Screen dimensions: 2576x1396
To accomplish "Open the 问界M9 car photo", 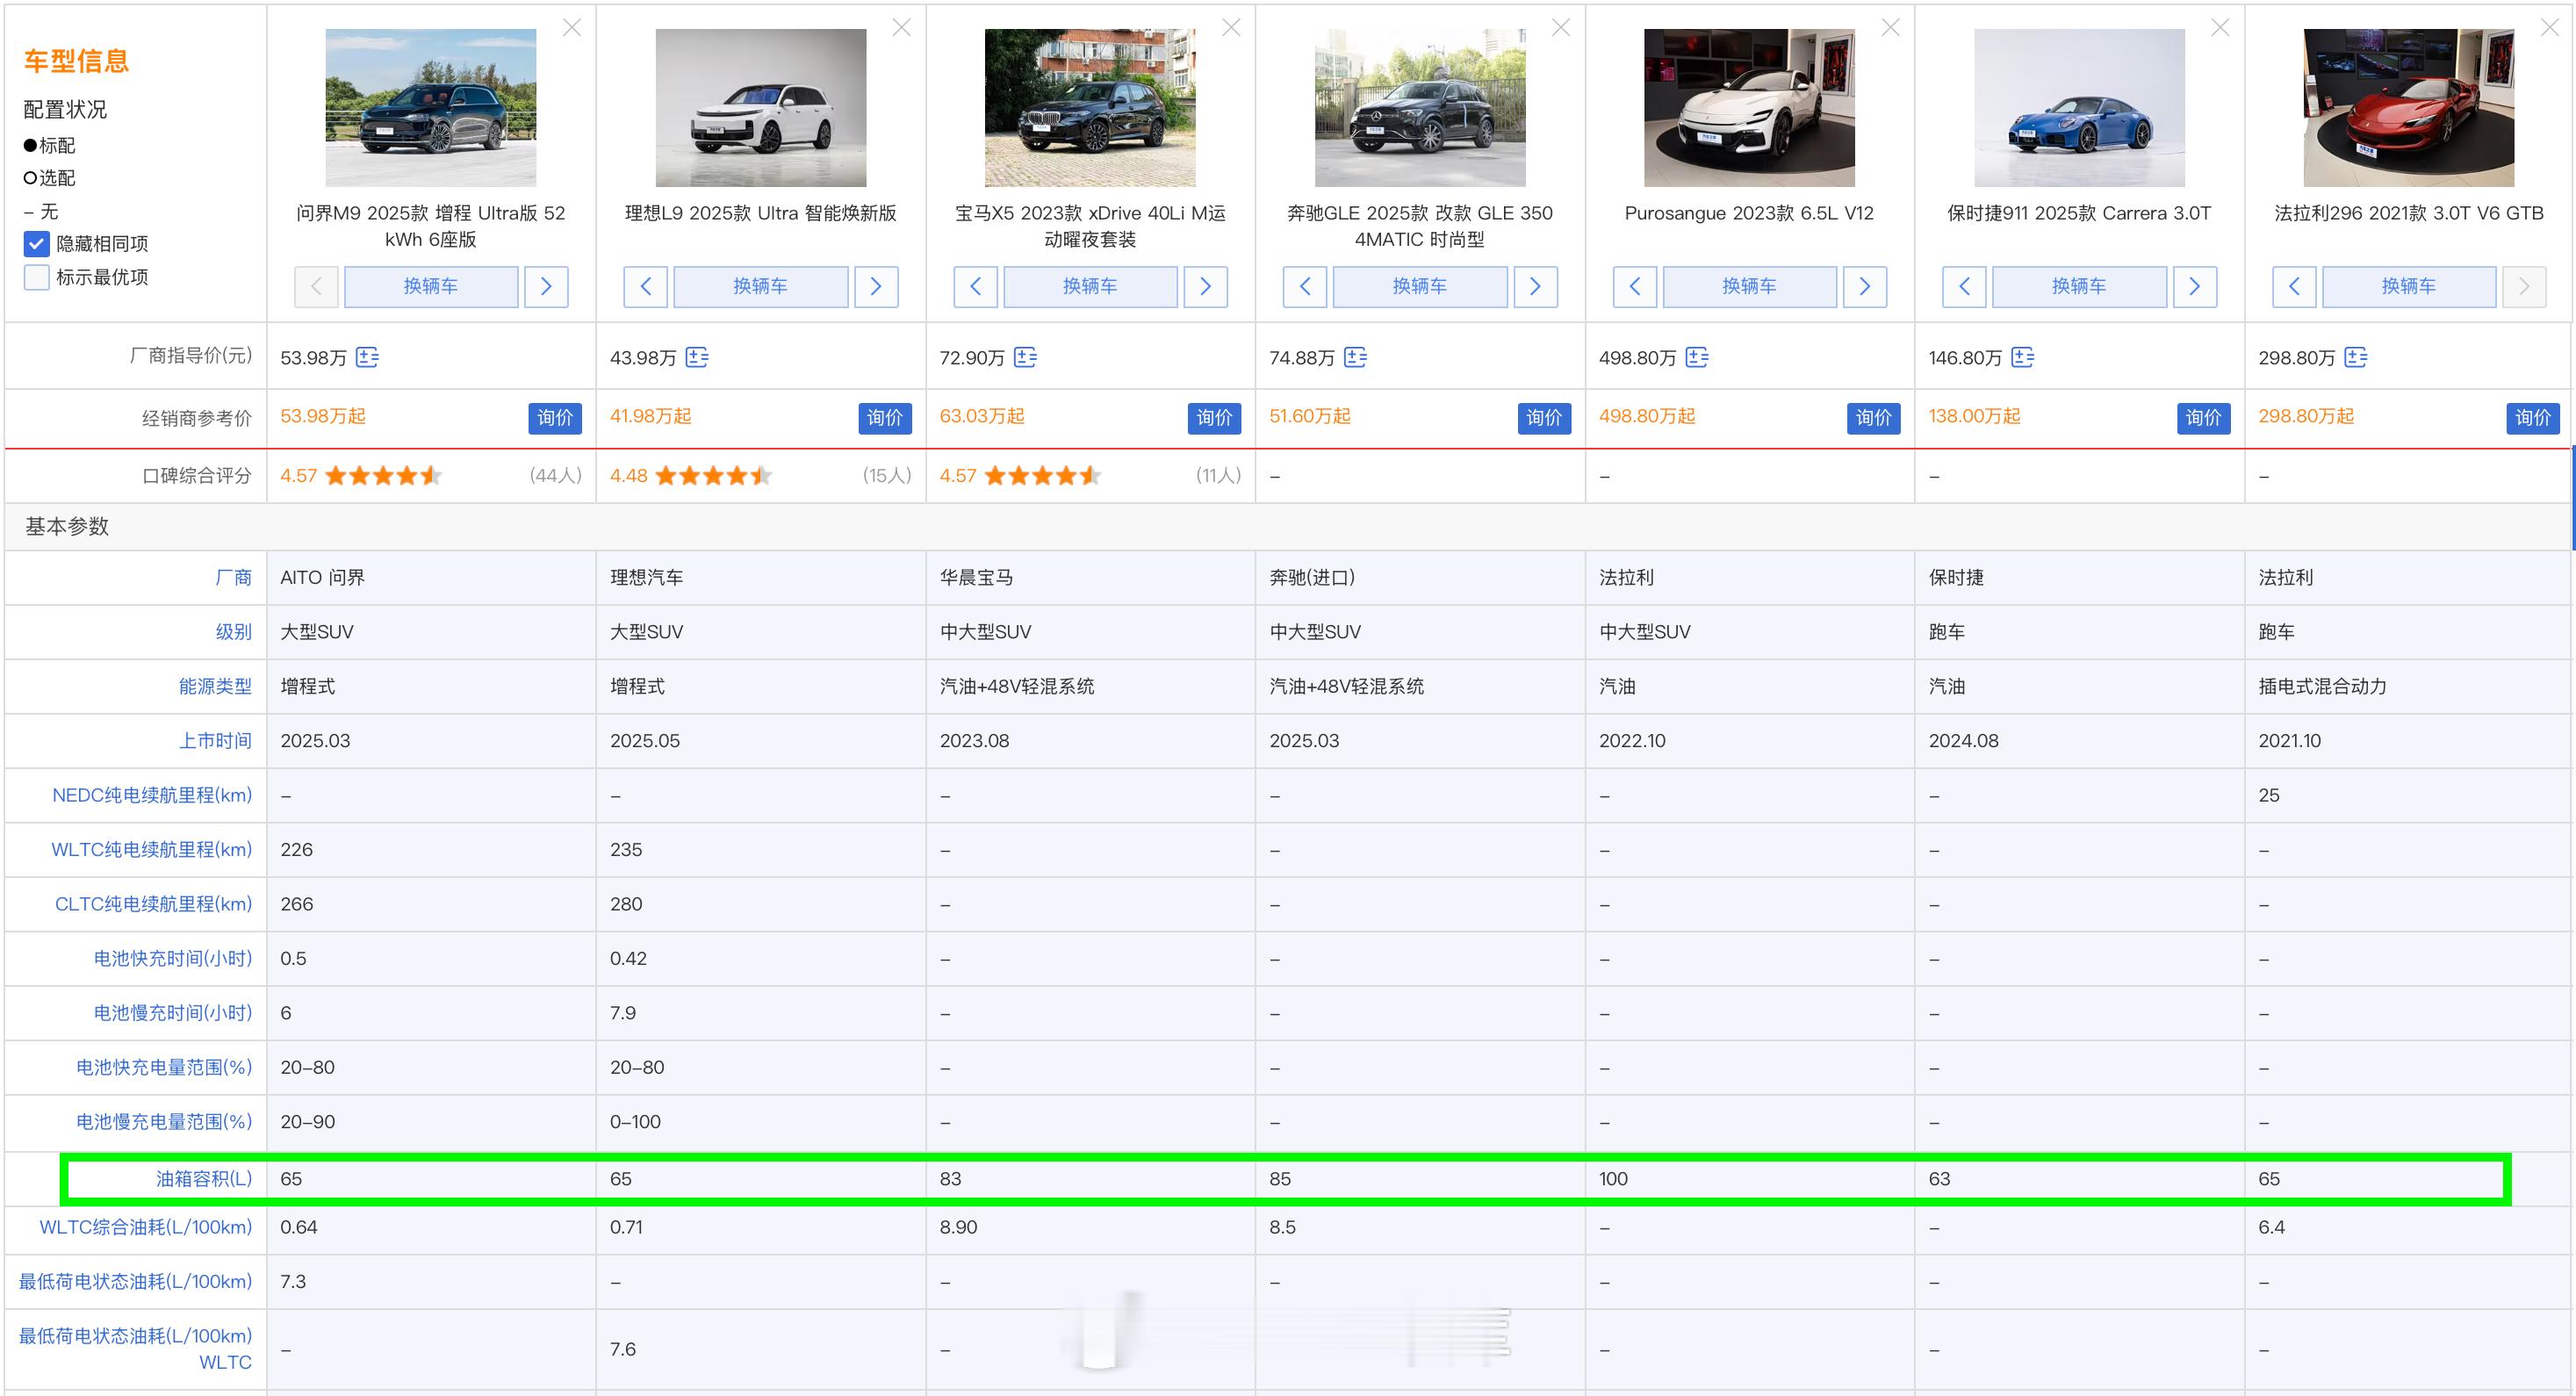I will (431, 108).
